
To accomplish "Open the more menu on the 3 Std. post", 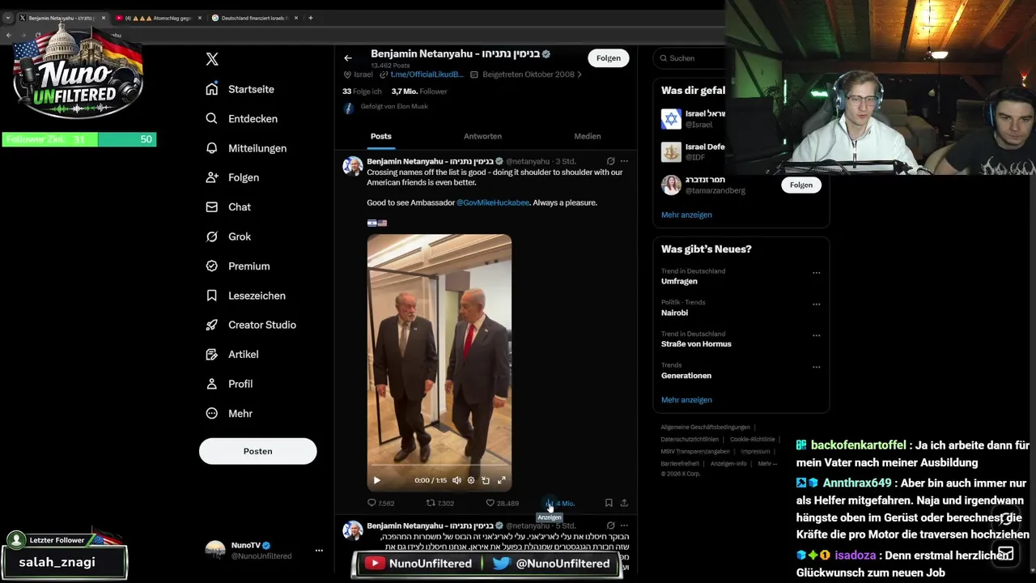I will pyautogui.click(x=624, y=161).
